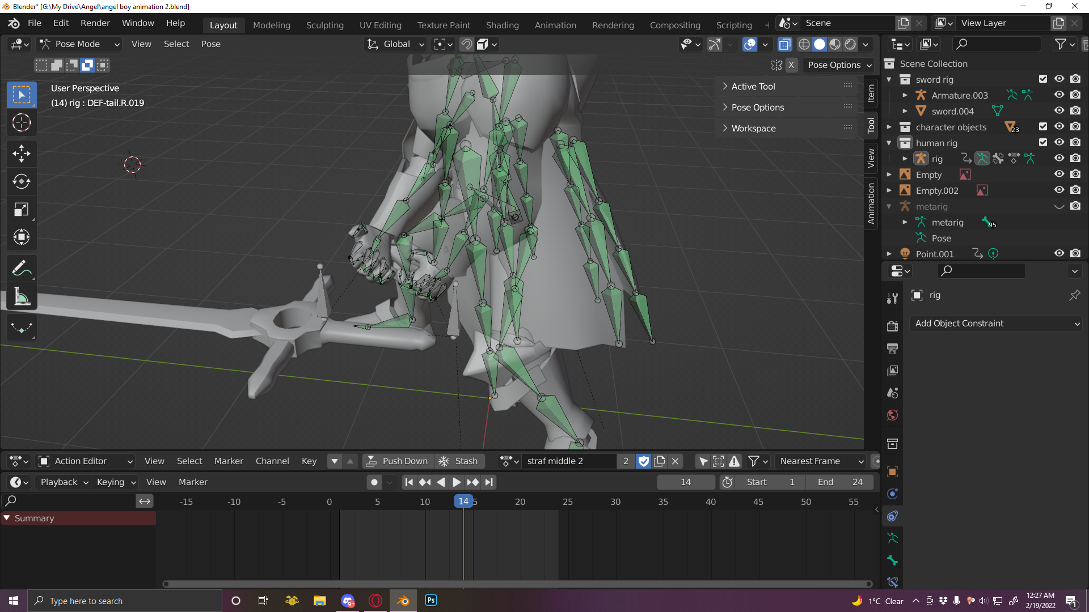Open the Add Object Constraint dropdown
The image size is (1089, 612).
click(996, 324)
